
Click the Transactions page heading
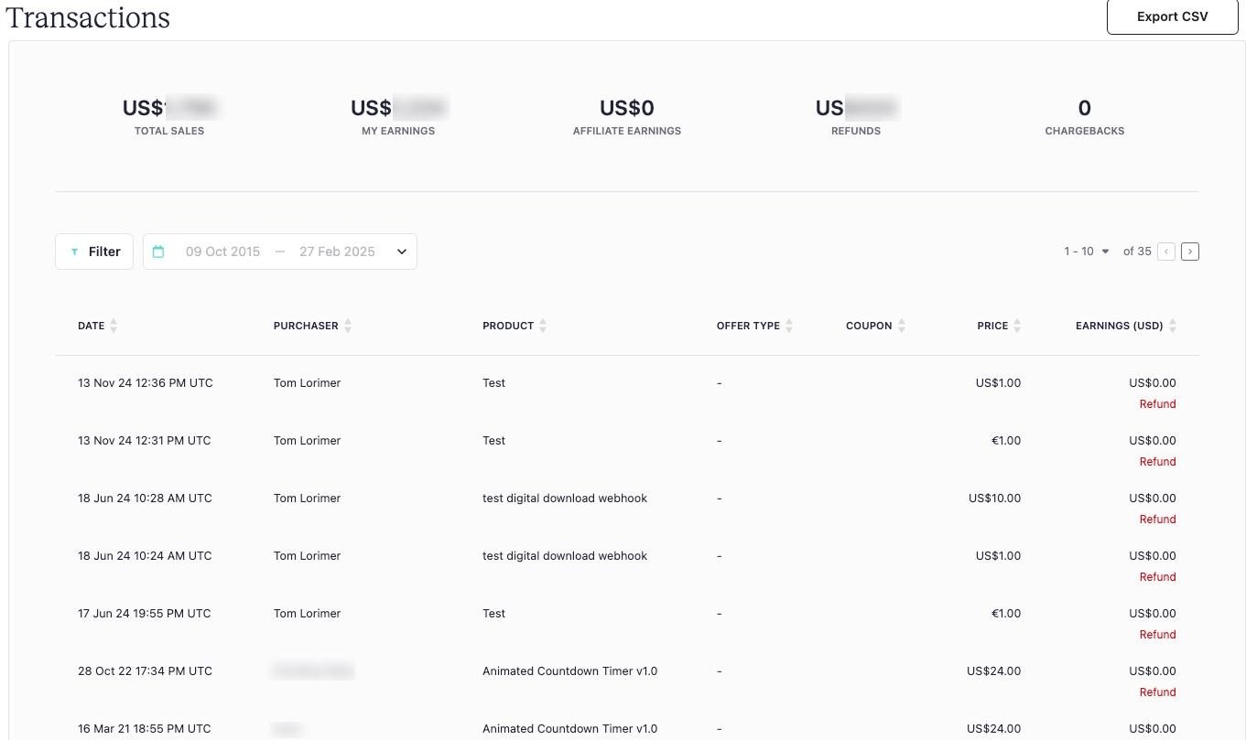pos(88,17)
